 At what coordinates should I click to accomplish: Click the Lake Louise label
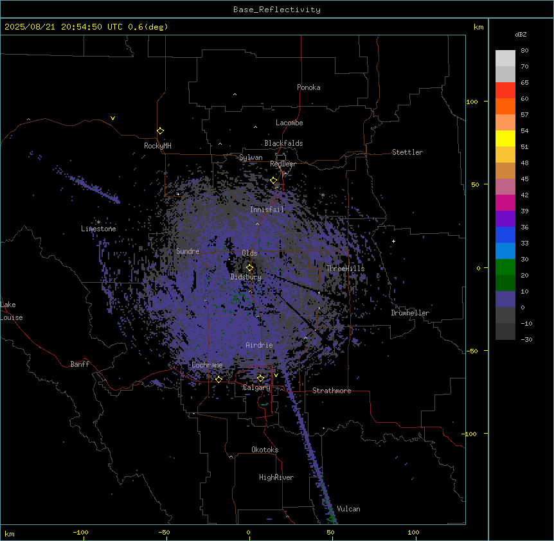11,311
